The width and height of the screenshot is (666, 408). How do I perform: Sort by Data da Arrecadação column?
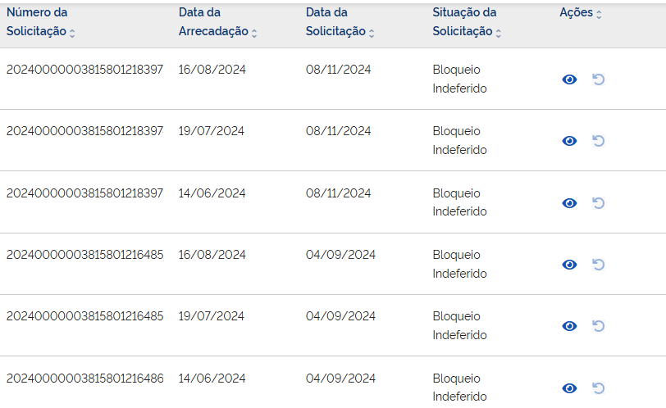[x=254, y=34]
